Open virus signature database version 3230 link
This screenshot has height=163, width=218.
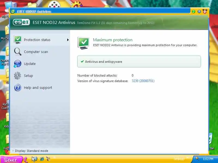(143, 81)
